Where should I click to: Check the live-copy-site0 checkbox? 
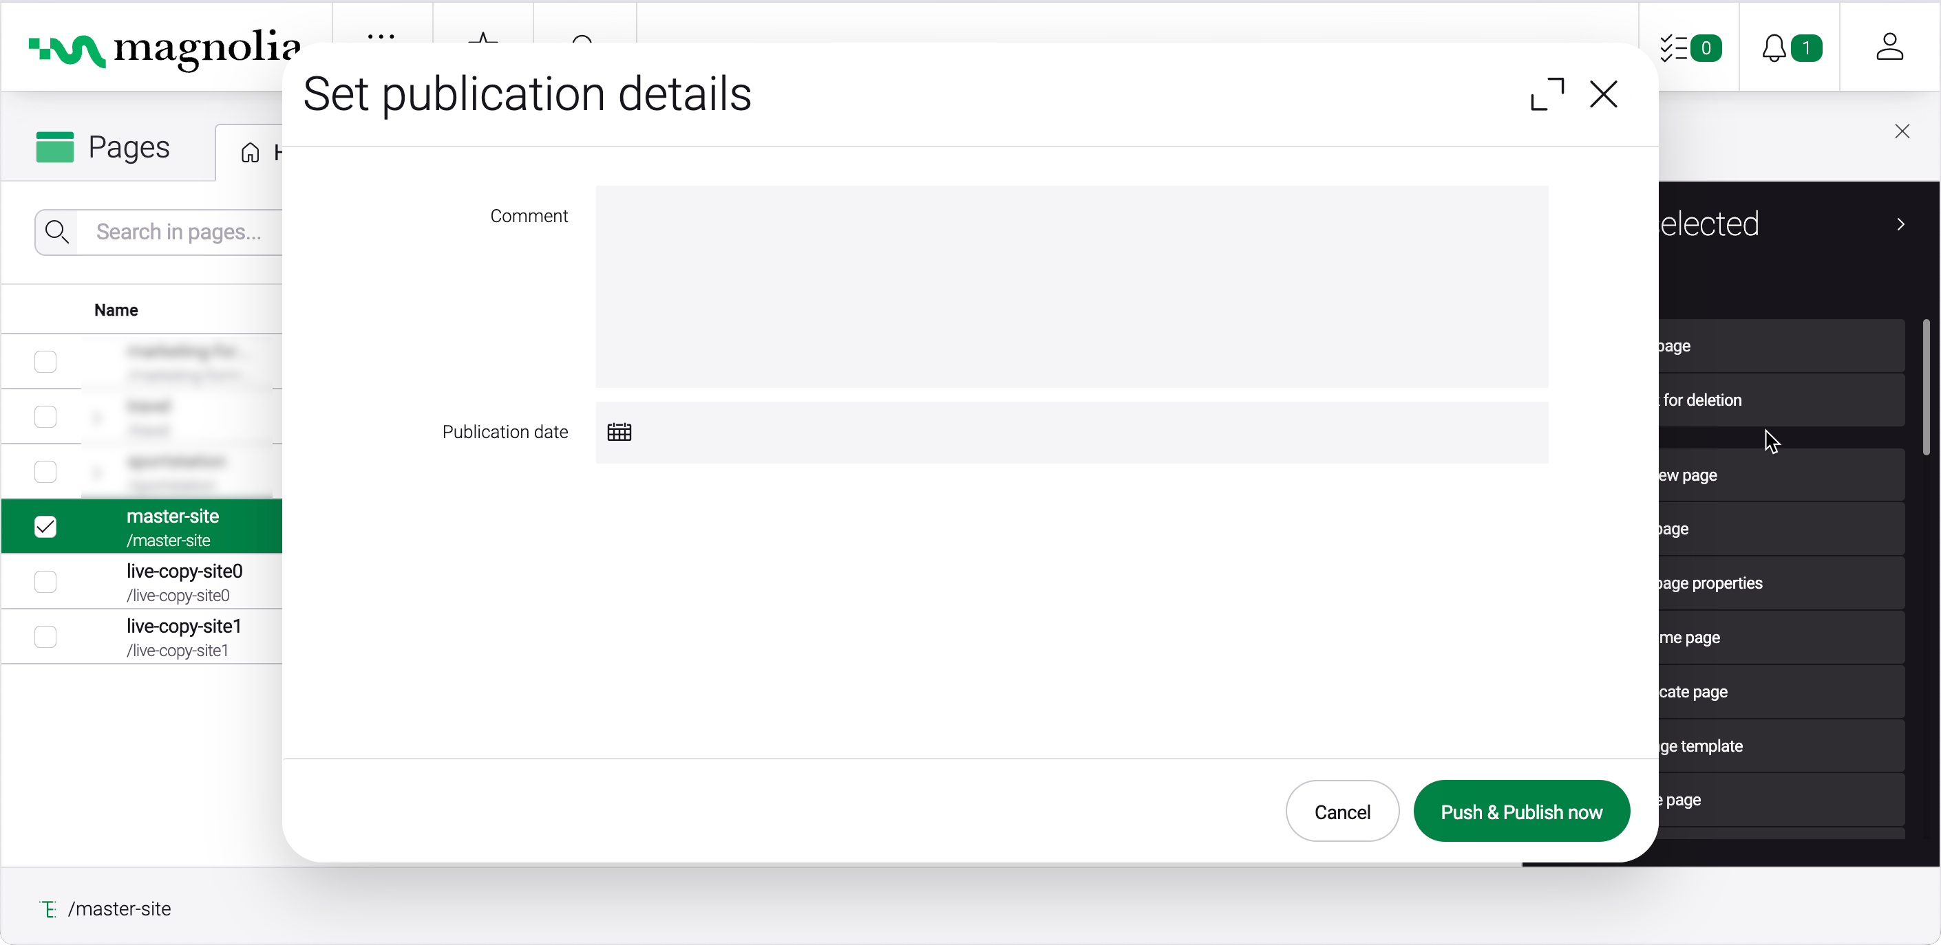click(45, 581)
